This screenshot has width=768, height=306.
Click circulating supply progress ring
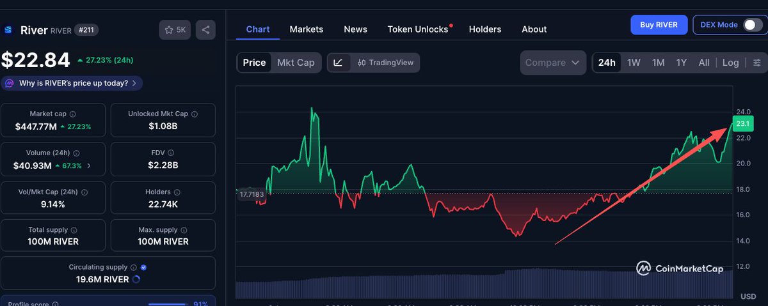[x=136, y=279]
